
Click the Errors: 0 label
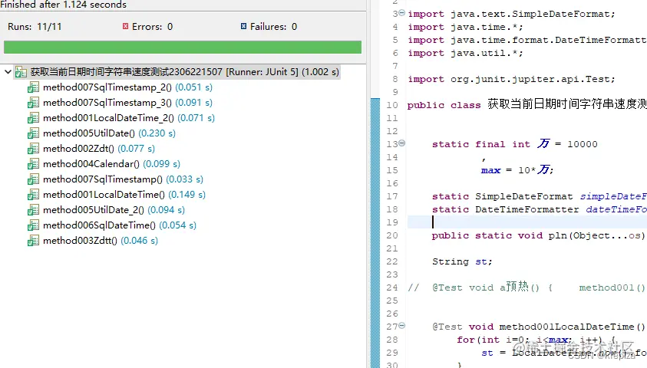pos(152,27)
